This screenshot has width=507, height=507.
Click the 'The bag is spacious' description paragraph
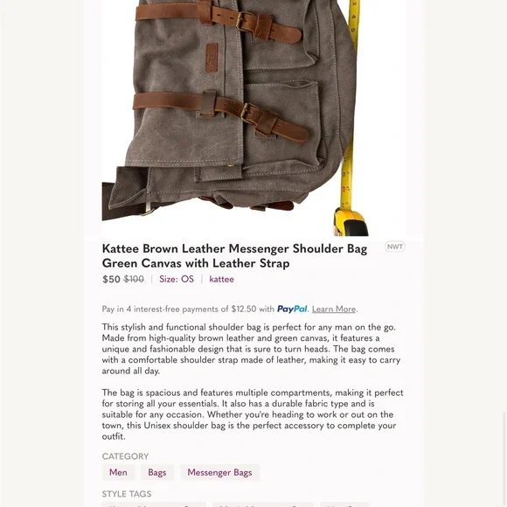pyautogui.click(x=253, y=414)
